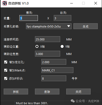Viewport: 102px width, 105px height.
Task: Toggle the 添加F标识 checkbox
Action: click(x=6, y=78)
